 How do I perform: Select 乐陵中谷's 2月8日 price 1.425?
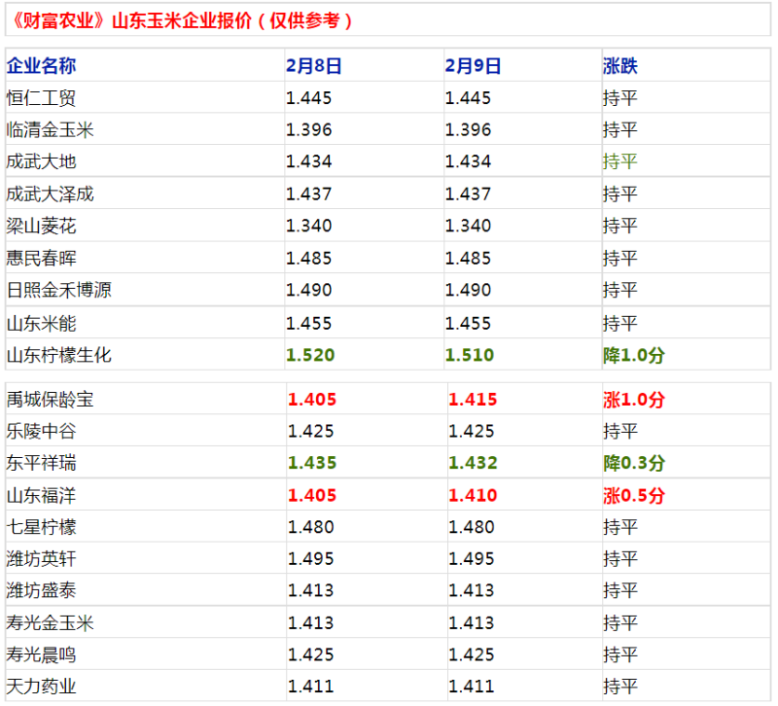[310, 431]
